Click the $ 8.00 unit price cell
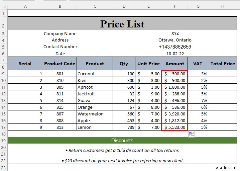The width and height of the screenshot is (240, 171). pyautogui.click(x=148, y=107)
